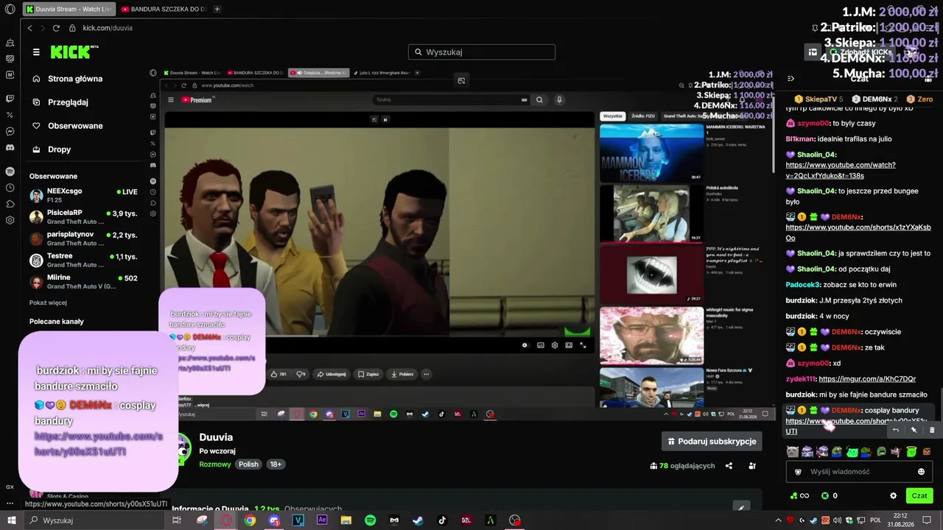Screen dimensions: 943x530
Task: Open DEM6Nx's YouTube shorts x1zYXaKsbOo link
Action: pyautogui.click(x=858, y=233)
